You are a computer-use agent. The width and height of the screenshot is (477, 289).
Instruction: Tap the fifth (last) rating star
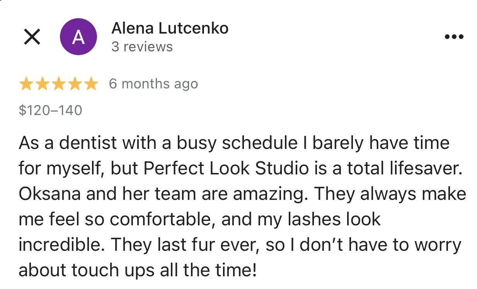point(91,84)
